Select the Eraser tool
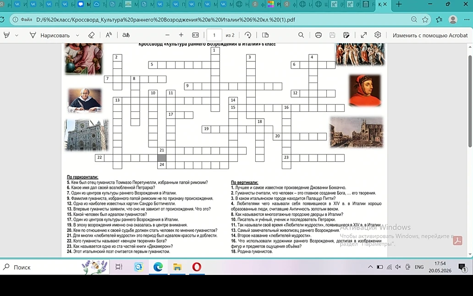 (x=91, y=35)
